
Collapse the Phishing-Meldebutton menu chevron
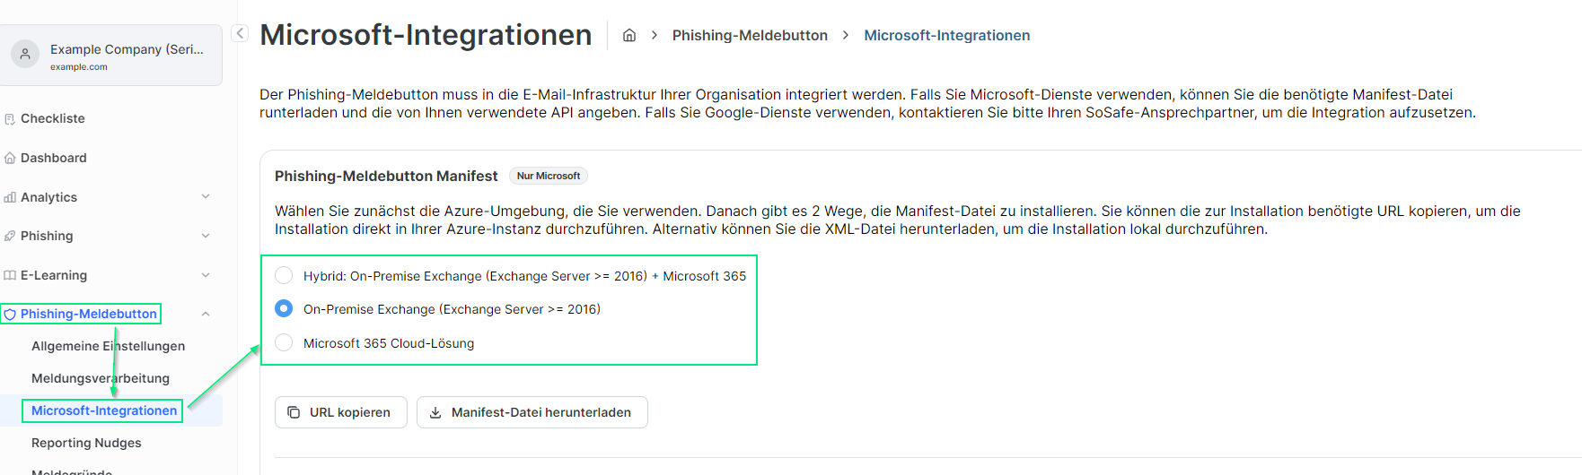[206, 314]
